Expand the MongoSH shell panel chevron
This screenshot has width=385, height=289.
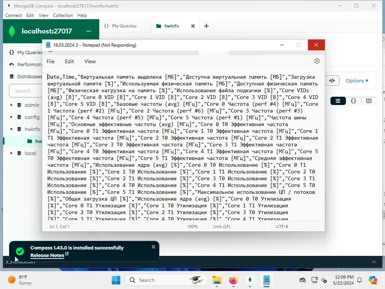point(374,262)
